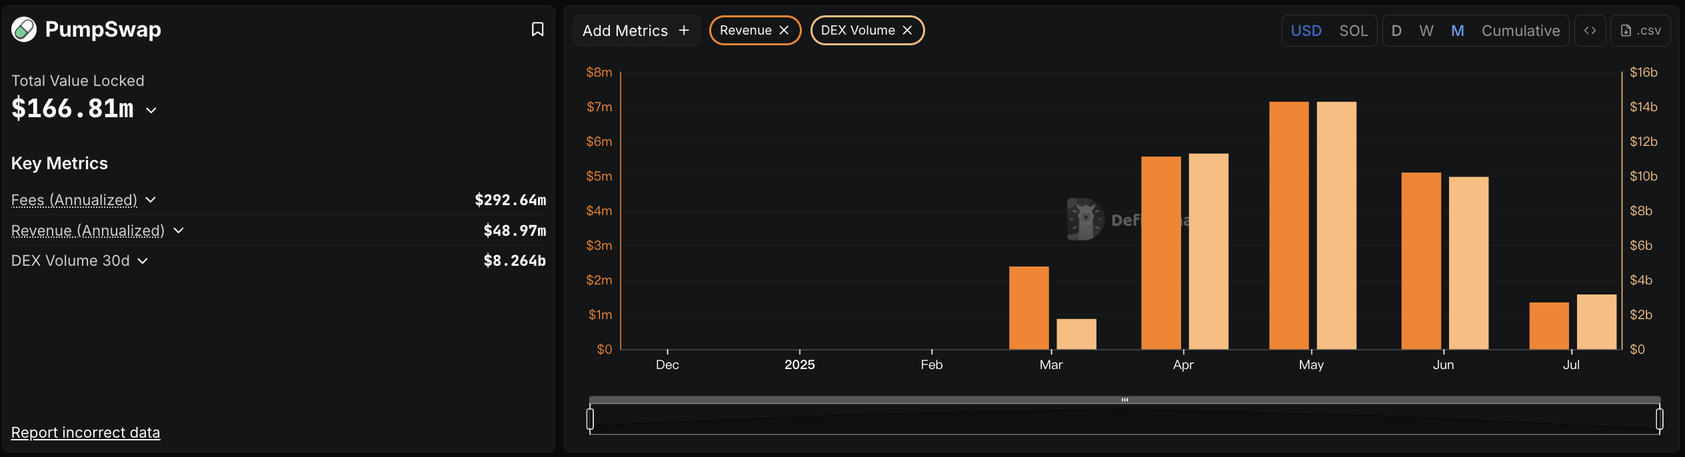Image resolution: width=1685 pixels, height=457 pixels.
Task: Click the $48.97m revenue value
Action: click(x=515, y=230)
